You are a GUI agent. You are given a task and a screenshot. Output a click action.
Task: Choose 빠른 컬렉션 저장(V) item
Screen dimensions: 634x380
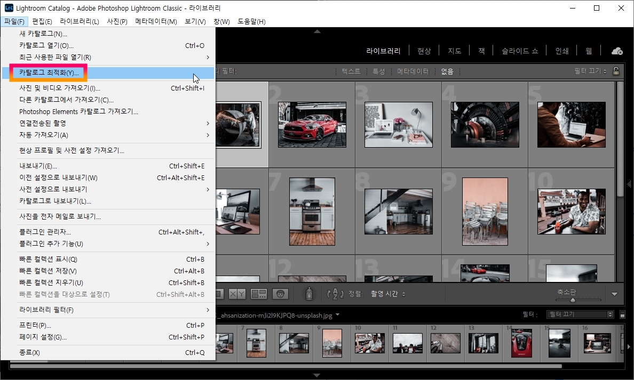click(108, 271)
